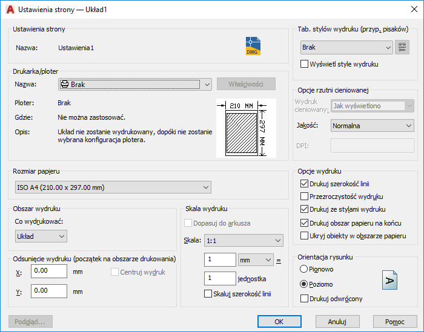Open Pomoc help button
Screen dimensions: 424x332
tap(396, 321)
